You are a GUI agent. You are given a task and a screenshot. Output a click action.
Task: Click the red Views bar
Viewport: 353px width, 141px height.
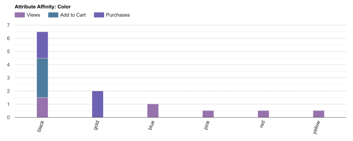[263, 114]
